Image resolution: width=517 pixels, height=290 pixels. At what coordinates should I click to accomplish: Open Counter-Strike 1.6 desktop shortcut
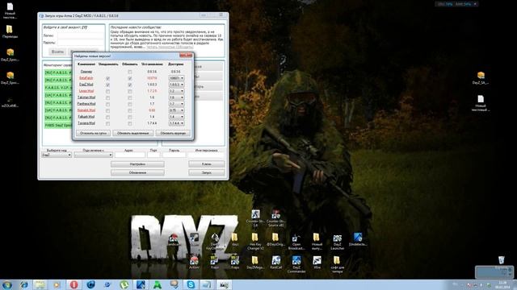pos(255,218)
